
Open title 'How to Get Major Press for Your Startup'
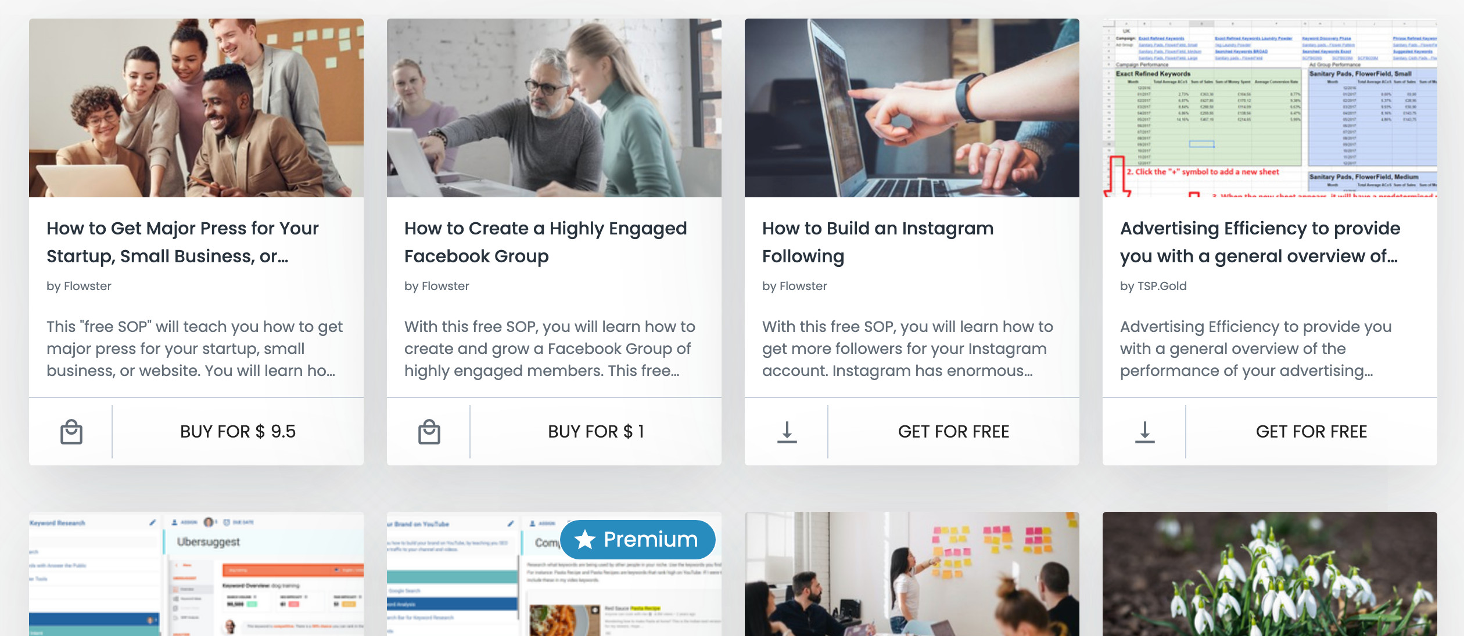(x=182, y=242)
